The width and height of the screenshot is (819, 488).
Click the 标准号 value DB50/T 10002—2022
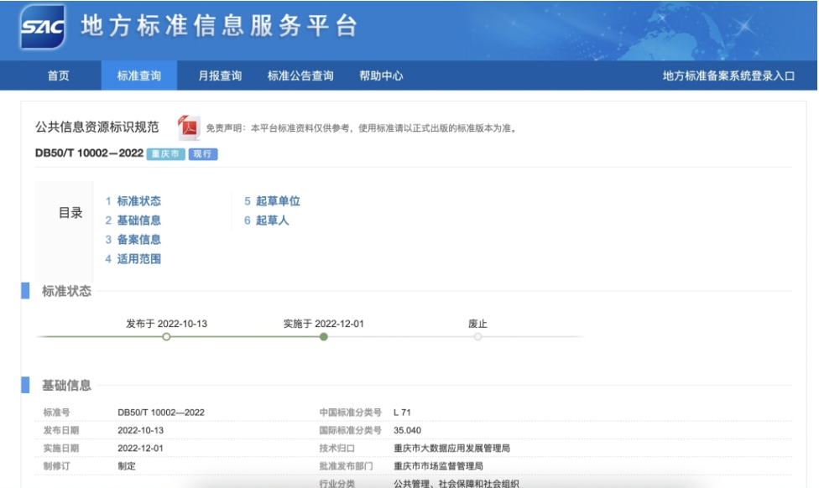pos(161,413)
